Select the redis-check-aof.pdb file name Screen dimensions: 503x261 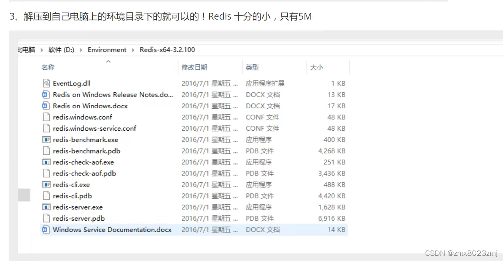84,173
